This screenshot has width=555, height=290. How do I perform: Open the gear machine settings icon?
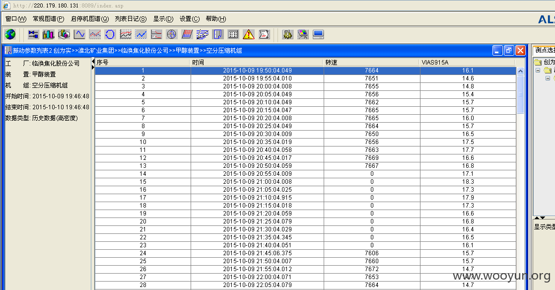[x=287, y=34]
